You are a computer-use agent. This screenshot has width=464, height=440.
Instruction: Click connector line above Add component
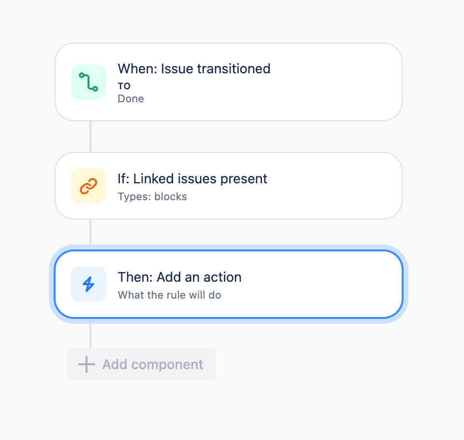coord(90,336)
